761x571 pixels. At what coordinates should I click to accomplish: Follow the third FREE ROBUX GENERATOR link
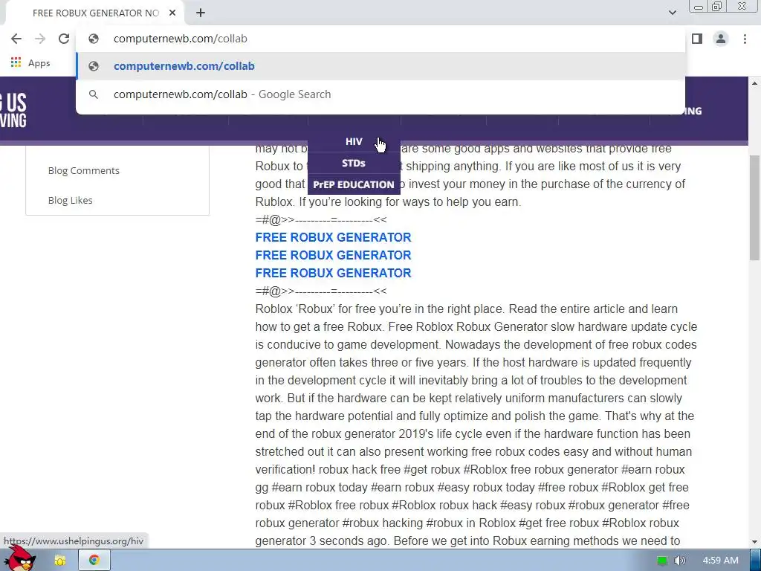point(333,273)
